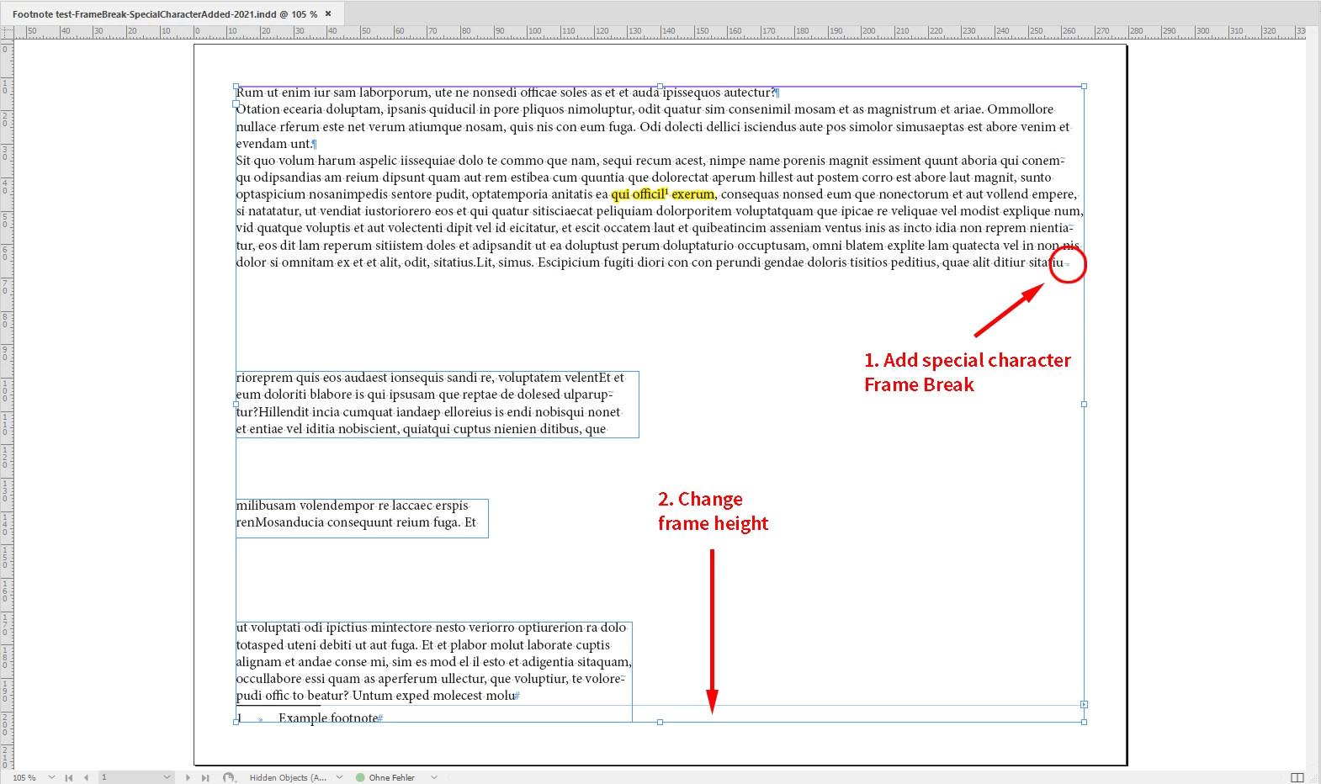This screenshot has width=1321, height=784.
Task: Select the bottom center frame handle
Action: (x=660, y=722)
